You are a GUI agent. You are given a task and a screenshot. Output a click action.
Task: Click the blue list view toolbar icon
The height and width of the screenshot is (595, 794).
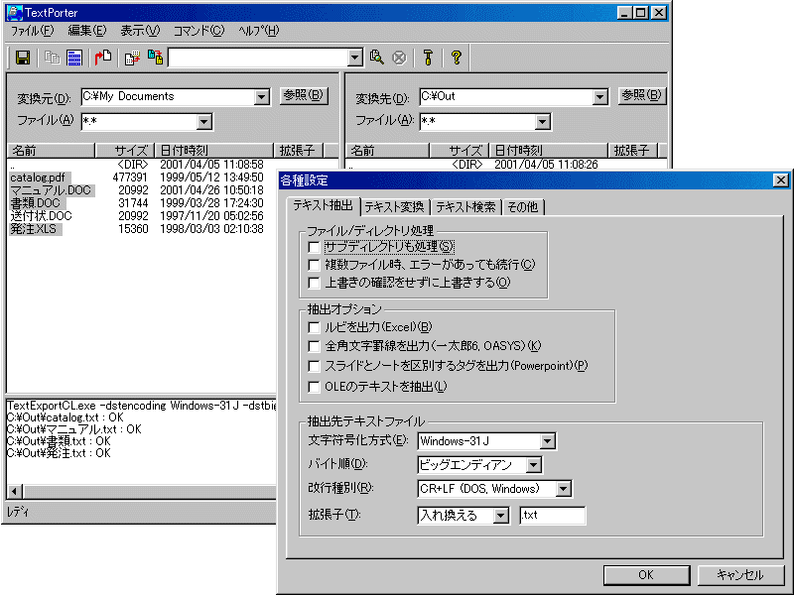[74, 58]
